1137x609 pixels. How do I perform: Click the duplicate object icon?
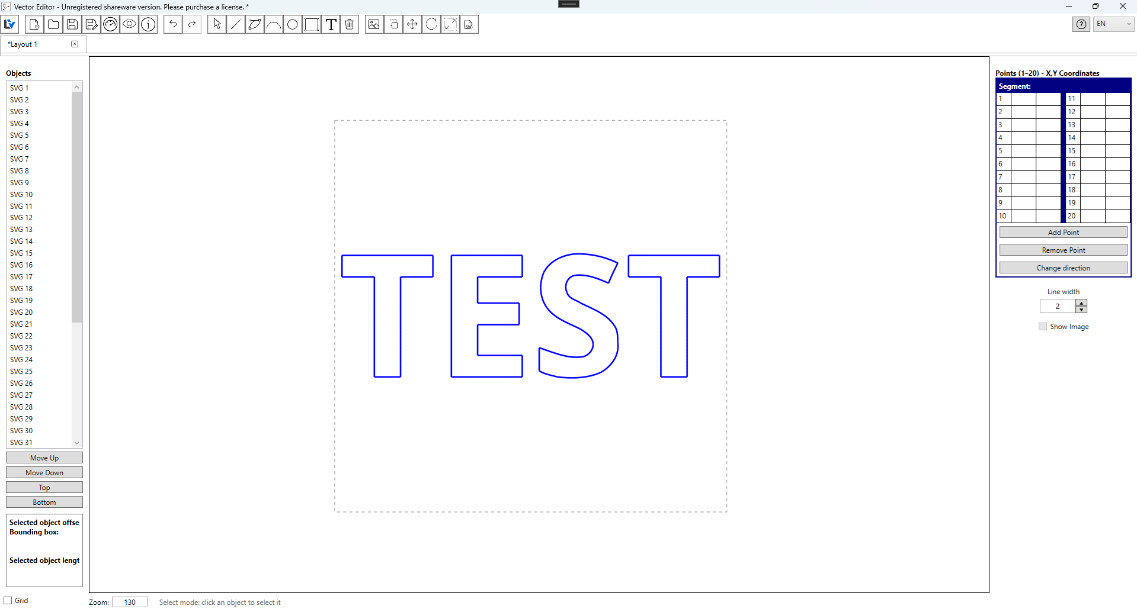tap(393, 24)
